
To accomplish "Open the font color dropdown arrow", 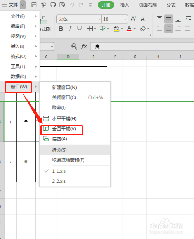I will click(x=135, y=29).
